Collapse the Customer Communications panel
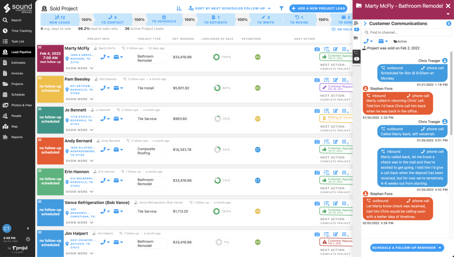Viewport: 454px width, 257px height. coord(365,23)
